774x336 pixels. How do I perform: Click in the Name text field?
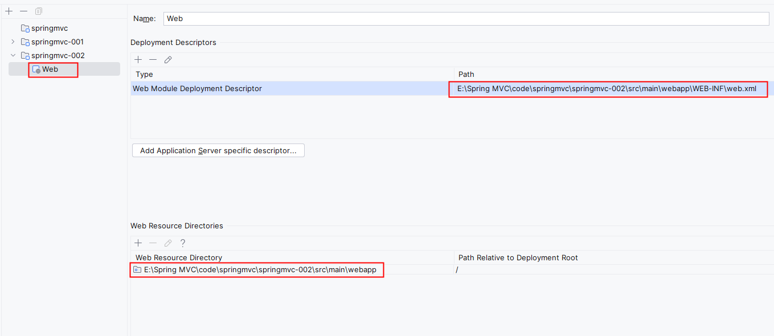click(466, 18)
